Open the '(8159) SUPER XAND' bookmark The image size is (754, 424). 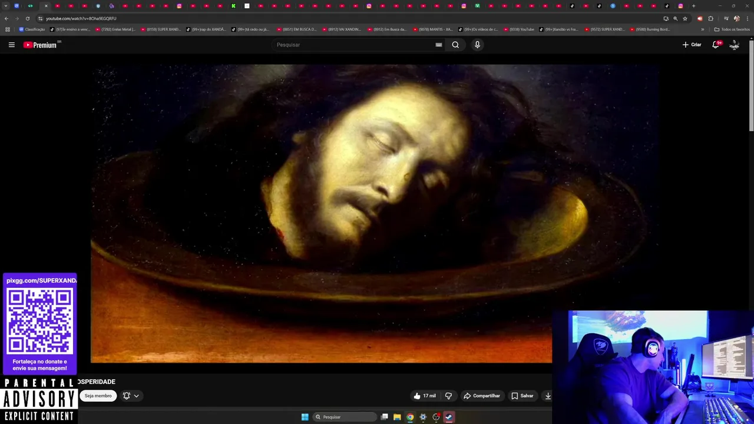click(160, 29)
